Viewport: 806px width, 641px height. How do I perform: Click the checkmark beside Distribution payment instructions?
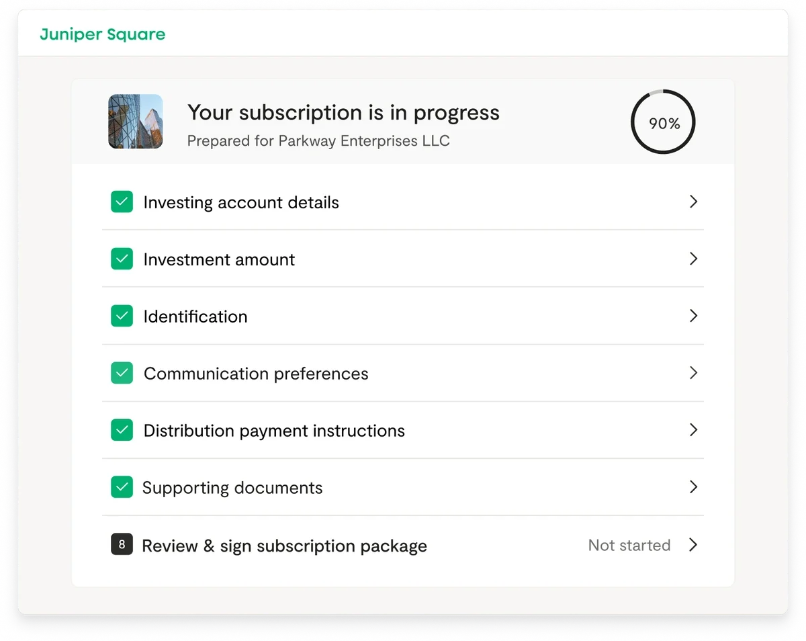click(122, 430)
